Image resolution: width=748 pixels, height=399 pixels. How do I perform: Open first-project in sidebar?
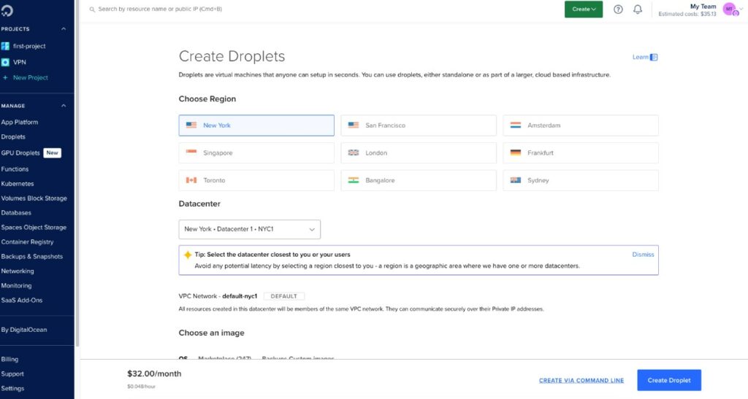coord(29,46)
